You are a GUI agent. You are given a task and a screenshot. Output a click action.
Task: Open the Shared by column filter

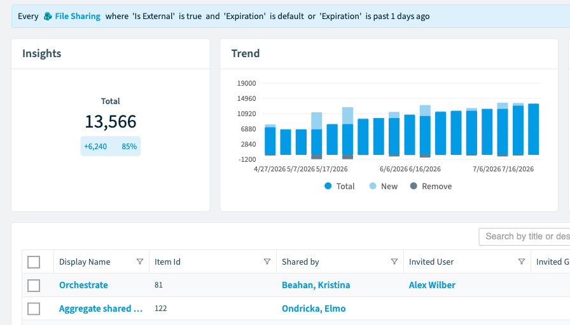(394, 262)
